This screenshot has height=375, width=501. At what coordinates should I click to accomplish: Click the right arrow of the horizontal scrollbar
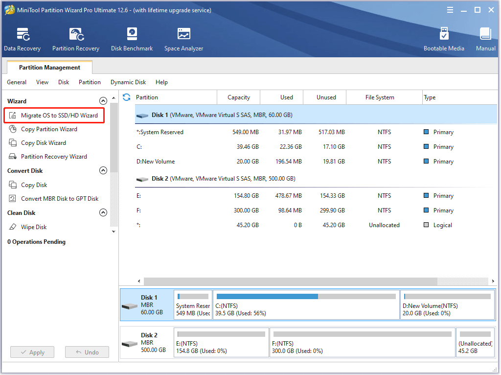point(493,281)
